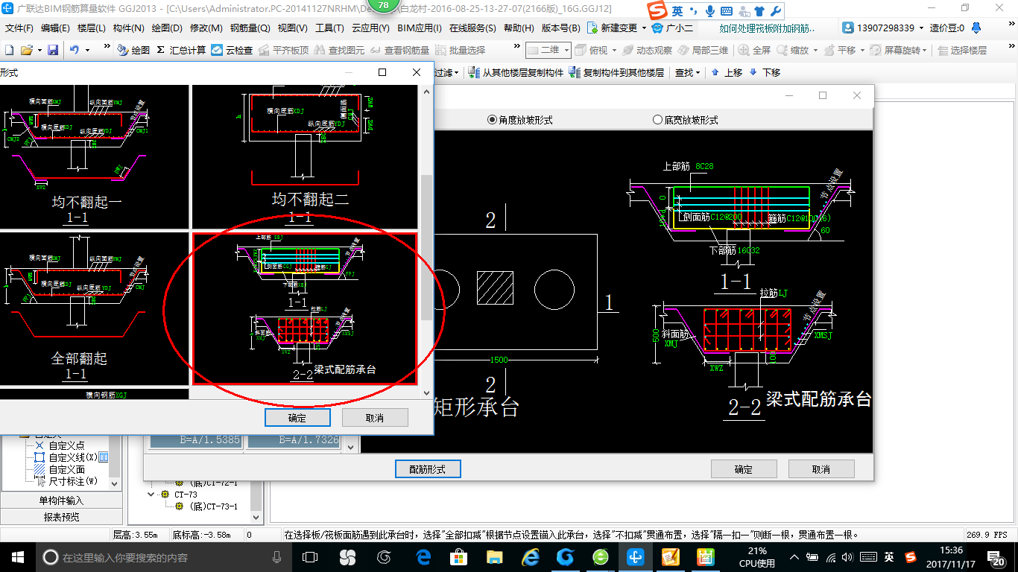Run 汇总计算 summary calculation

click(181, 50)
